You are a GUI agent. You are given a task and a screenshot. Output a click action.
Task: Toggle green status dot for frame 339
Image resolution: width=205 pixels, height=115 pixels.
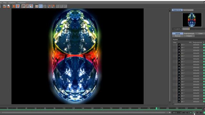pos(204,84)
